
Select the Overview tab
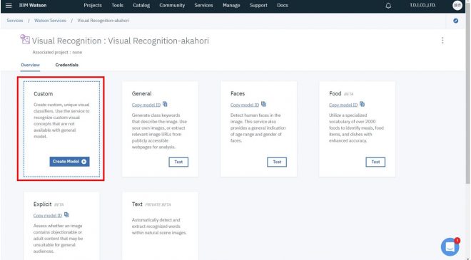coord(30,65)
